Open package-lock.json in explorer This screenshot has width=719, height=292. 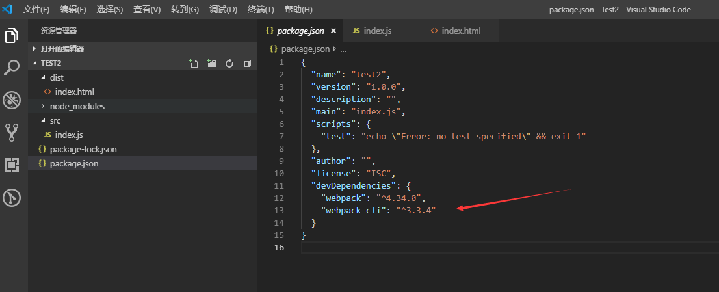pyautogui.click(x=142, y=150)
